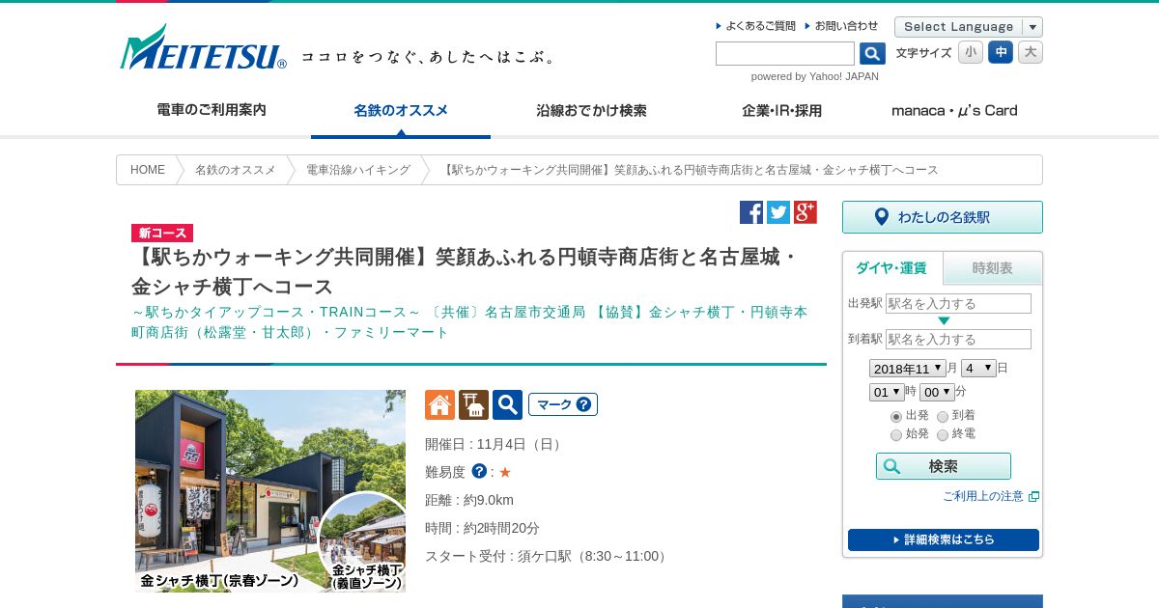1159x608 pixels.
Task: Share page on Twitter
Action: pos(778,212)
